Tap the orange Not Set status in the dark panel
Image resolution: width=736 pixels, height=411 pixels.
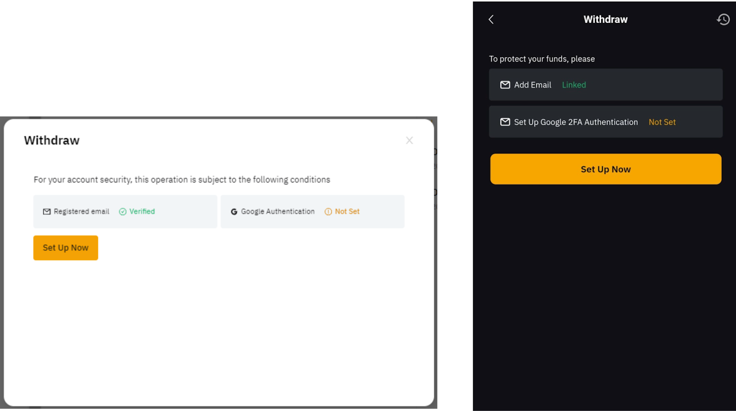662,122
